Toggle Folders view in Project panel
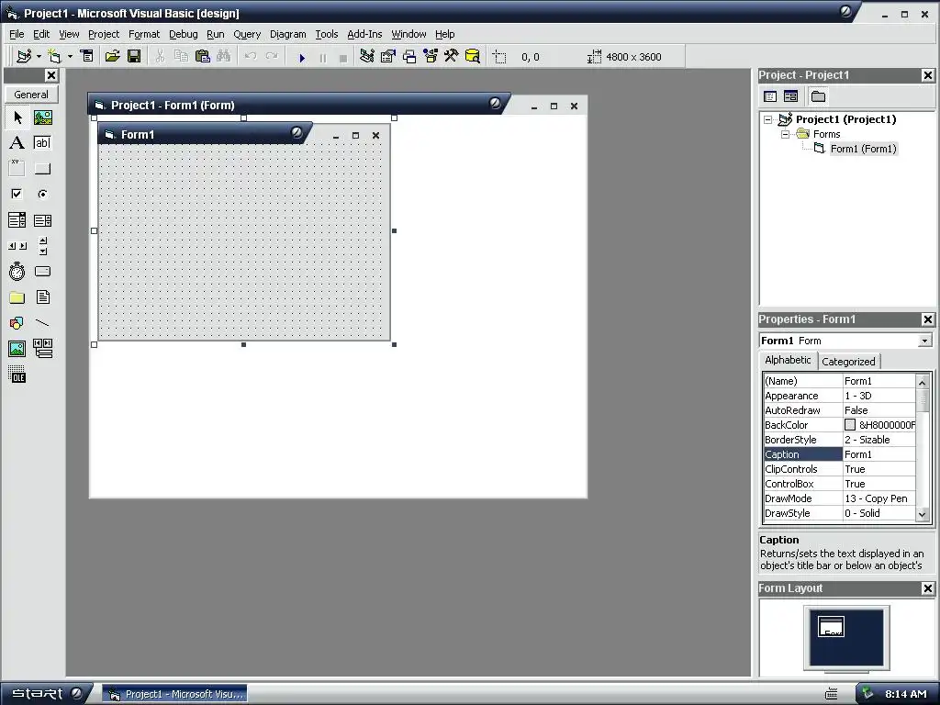 pos(818,96)
